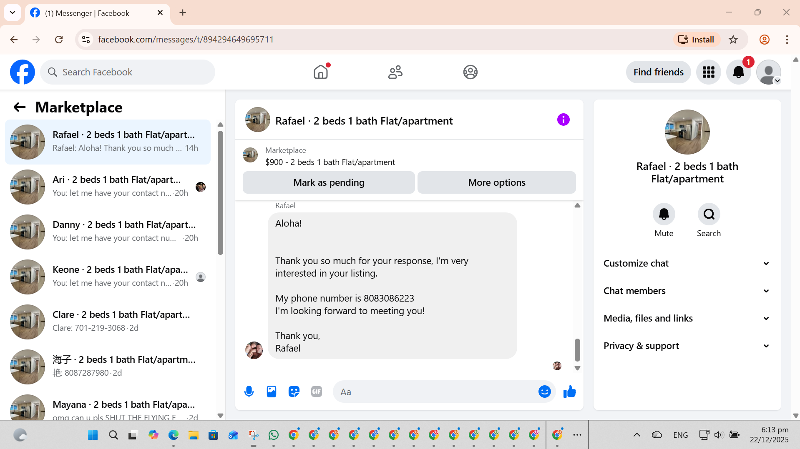Image resolution: width=800 pixels, height=449 pixels.
Task: Expand Chat members section
Action: pyautogui.click(x=687, y=291)
